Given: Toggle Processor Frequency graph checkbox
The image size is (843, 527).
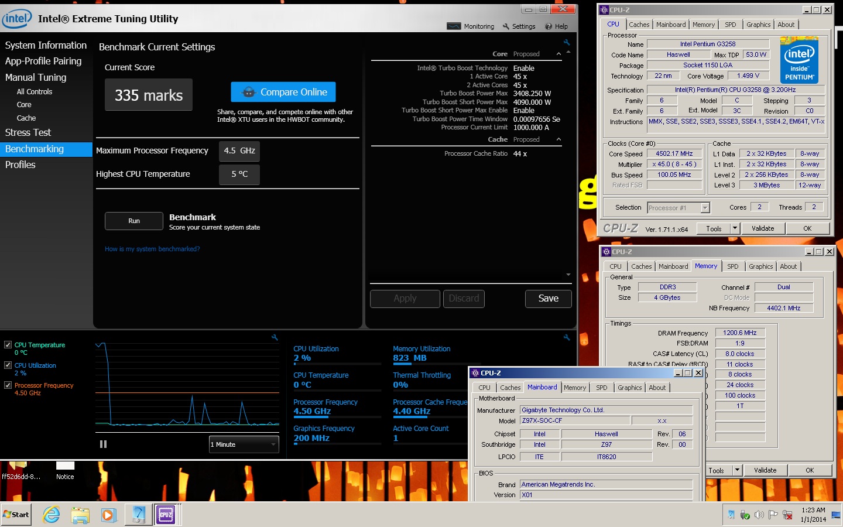Looking at the screenshot, I should point(8,385).
